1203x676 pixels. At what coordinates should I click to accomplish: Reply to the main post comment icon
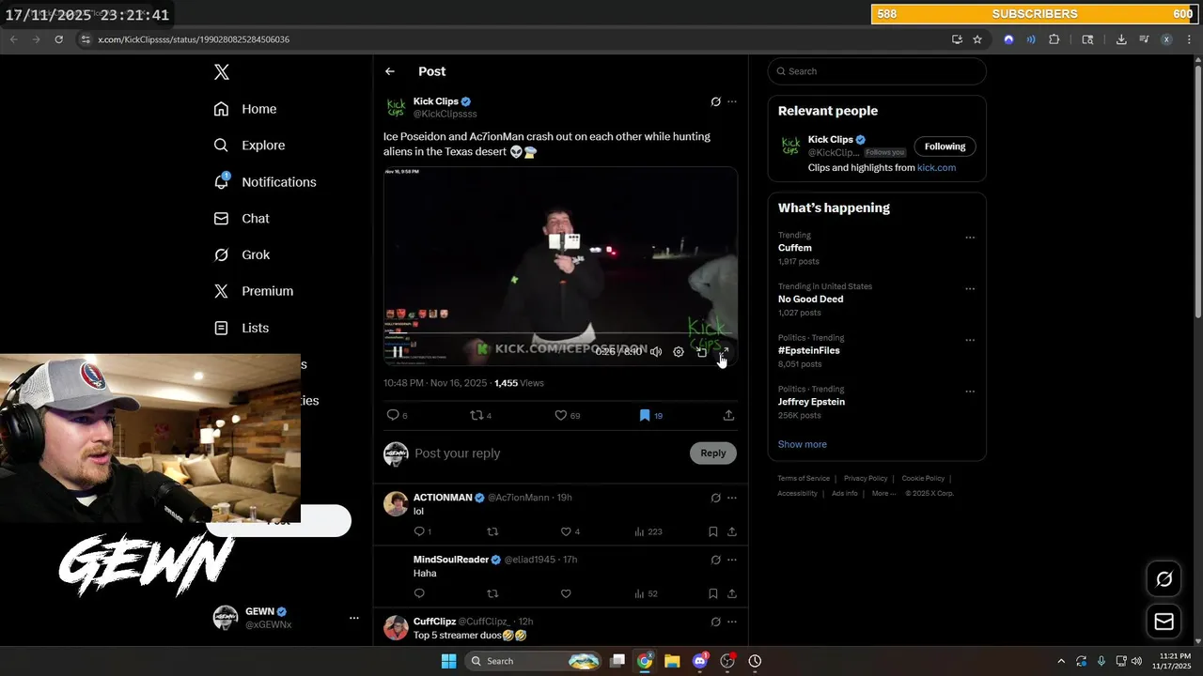(393, 415)
